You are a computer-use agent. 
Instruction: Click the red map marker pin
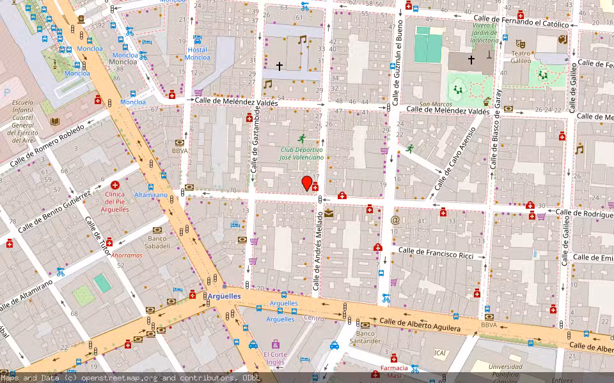pyautogui.click(x=308, y=183)
